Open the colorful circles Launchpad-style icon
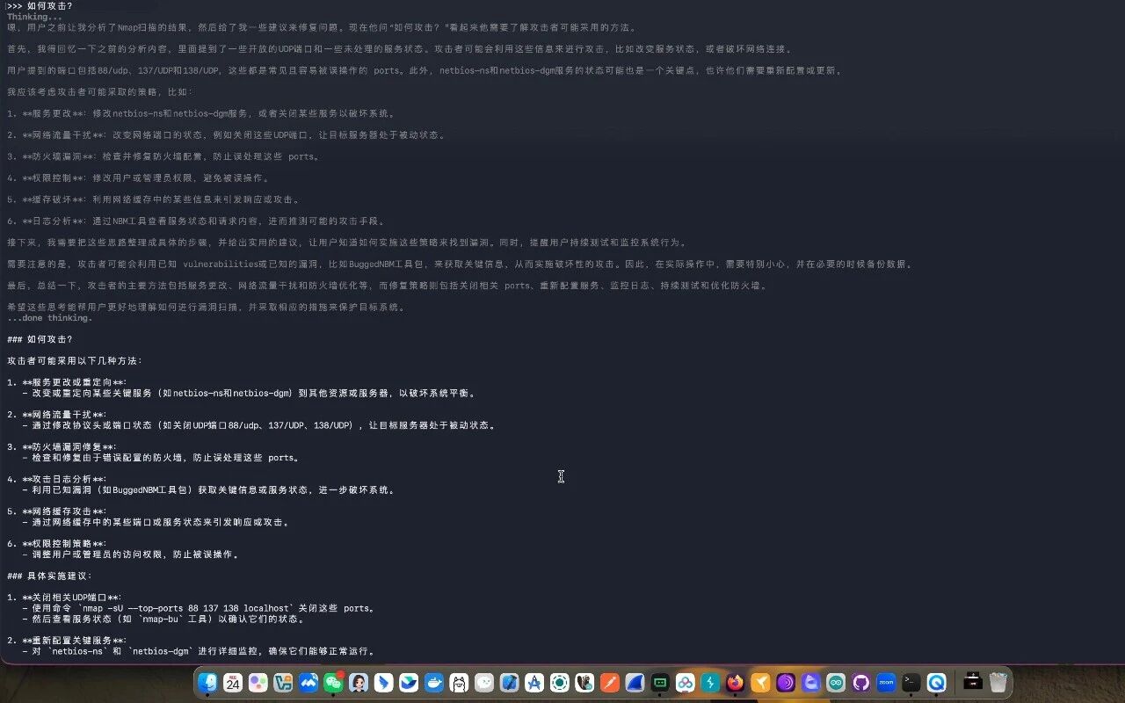 click(x=258, y=683)
